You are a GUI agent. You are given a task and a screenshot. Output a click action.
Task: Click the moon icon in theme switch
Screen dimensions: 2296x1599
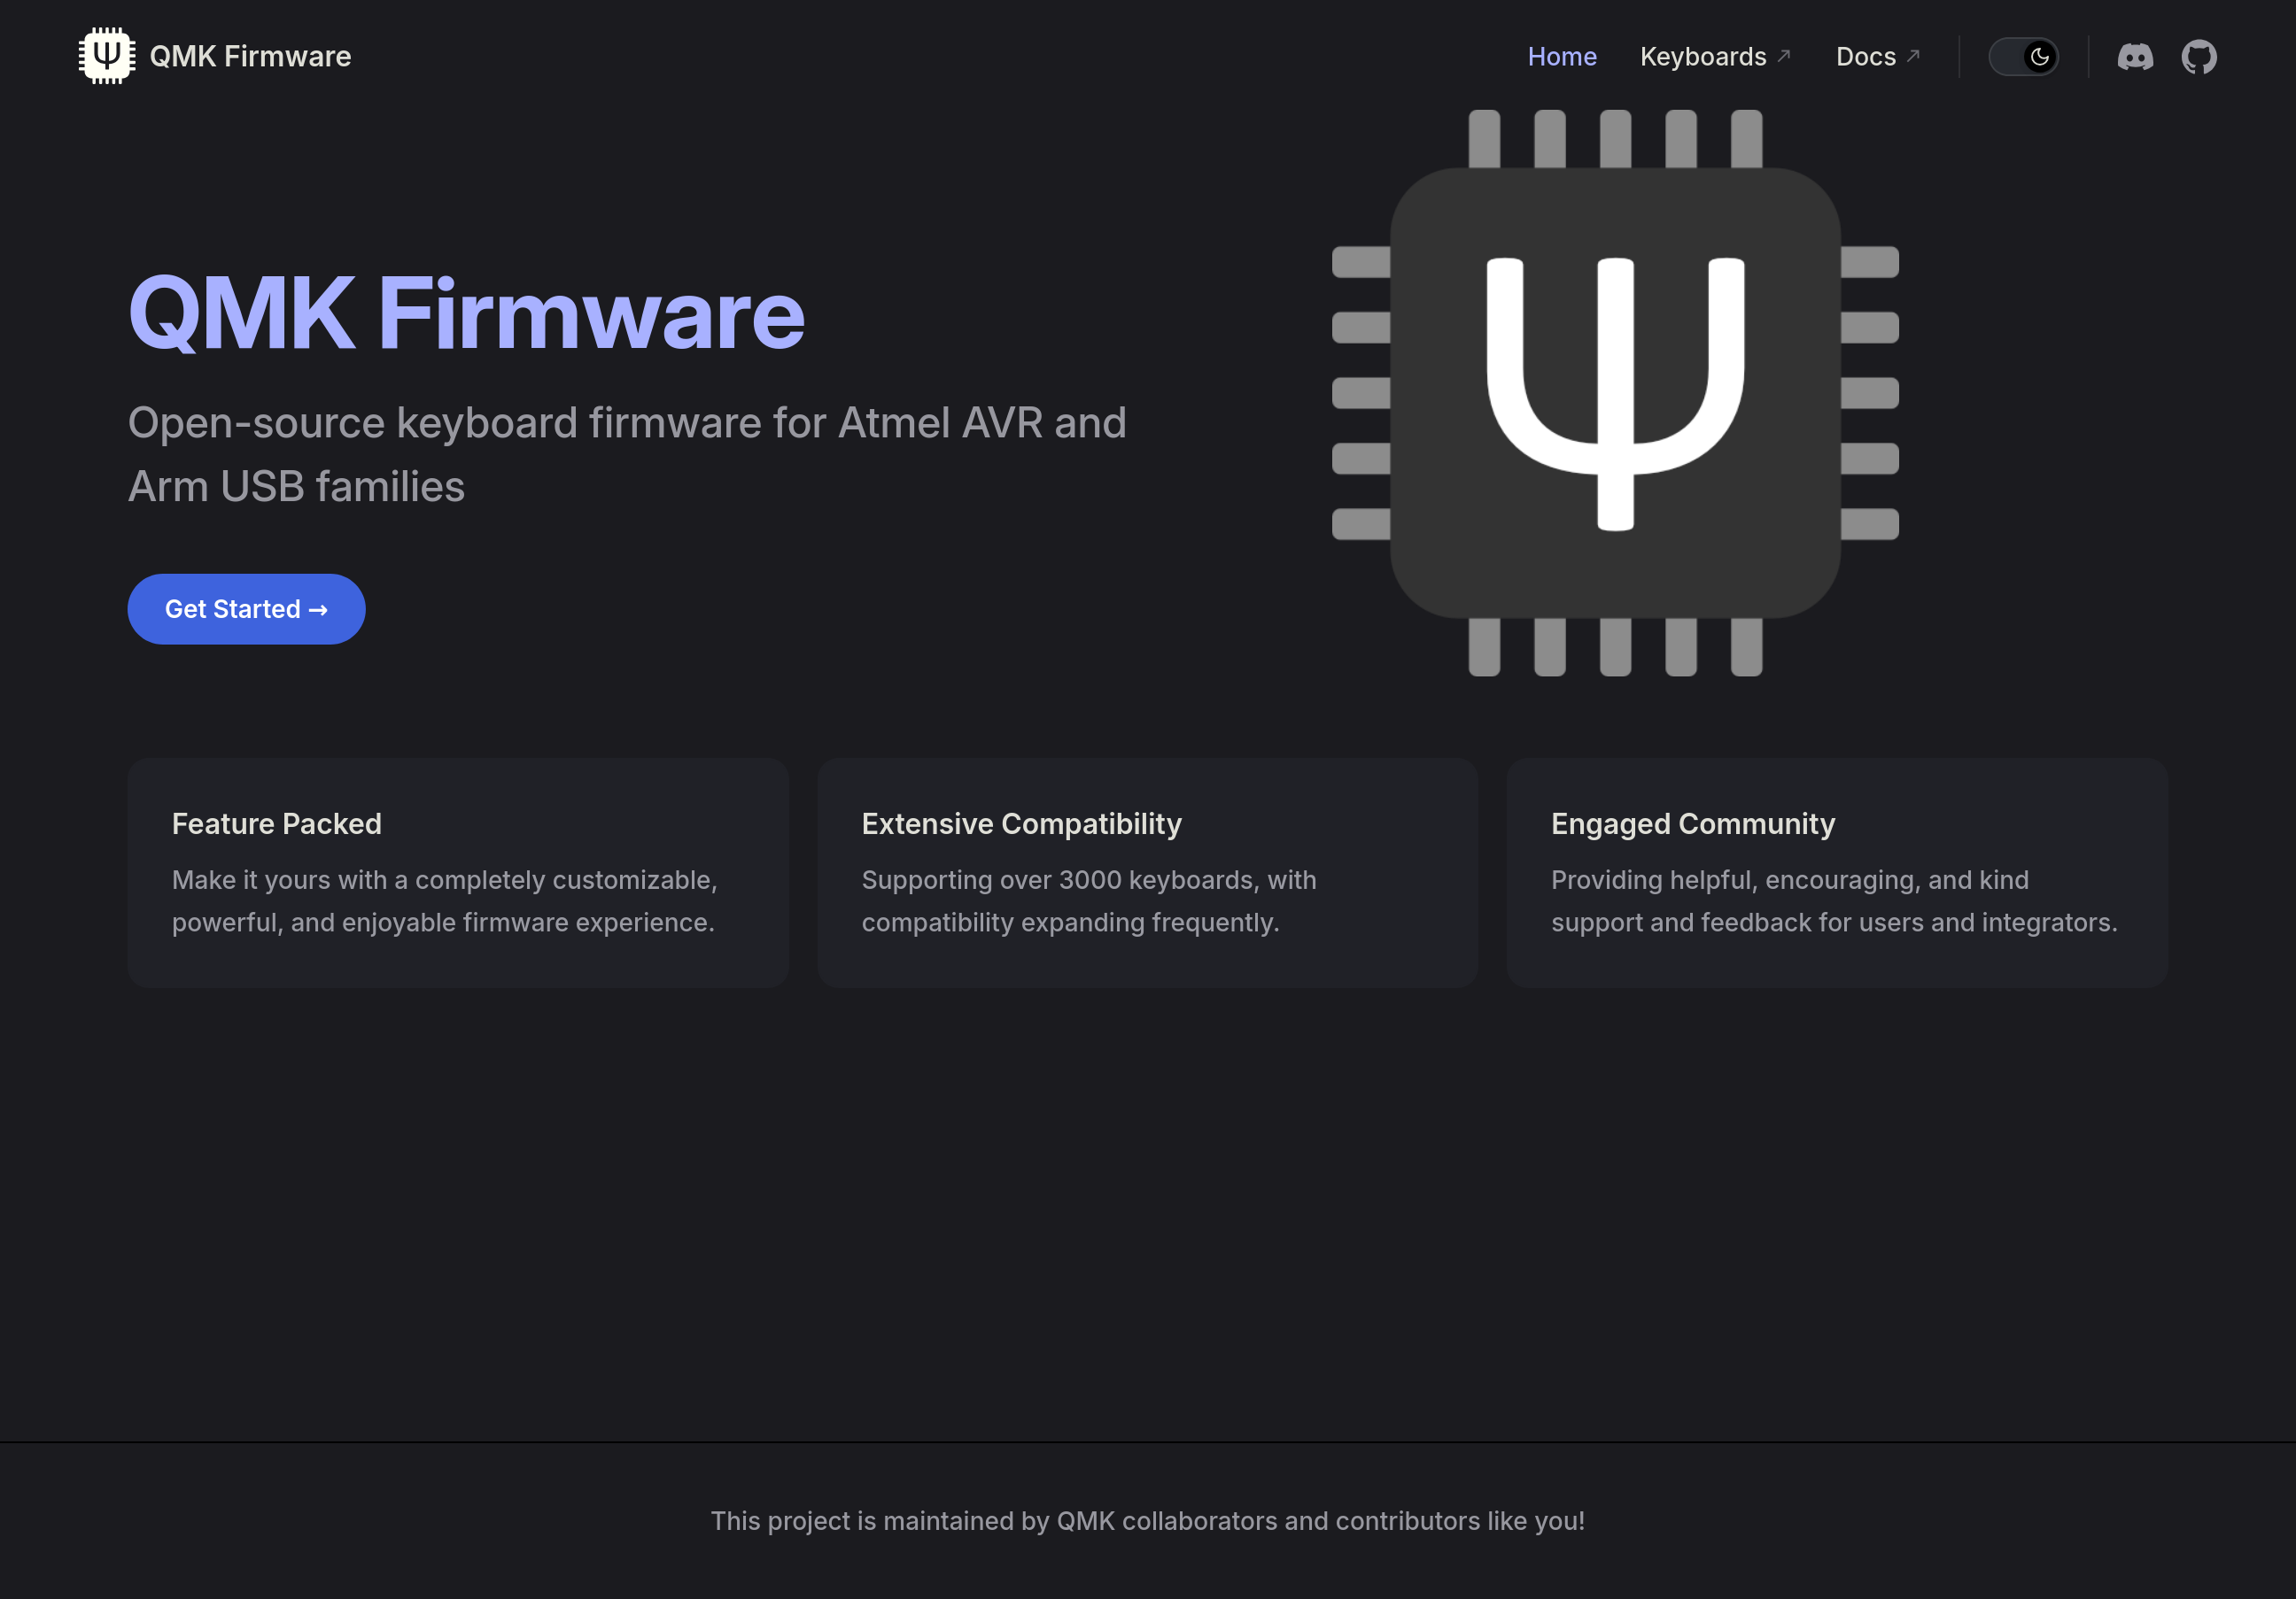[2039, 57]
